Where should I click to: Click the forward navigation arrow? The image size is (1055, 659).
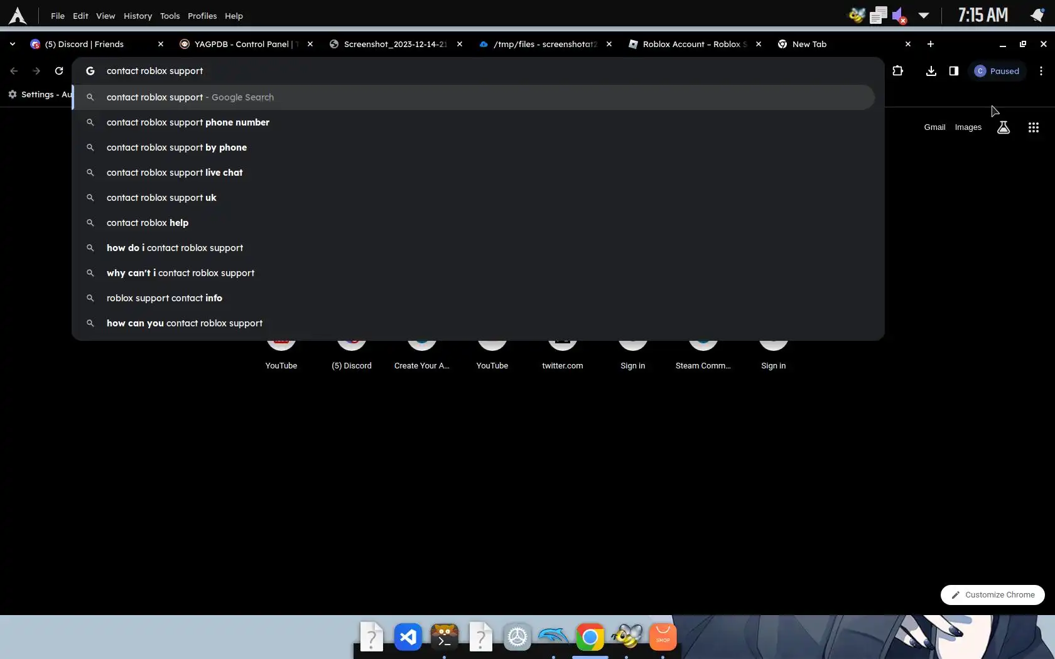coord(36,71)
